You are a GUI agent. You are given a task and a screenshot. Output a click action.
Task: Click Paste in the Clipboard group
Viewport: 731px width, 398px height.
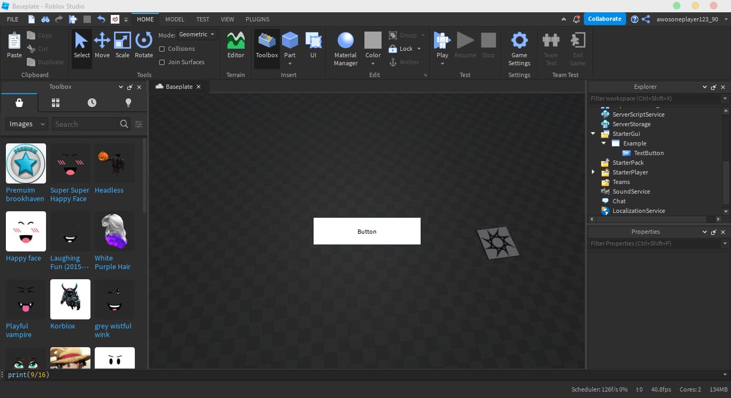[14, 45]
